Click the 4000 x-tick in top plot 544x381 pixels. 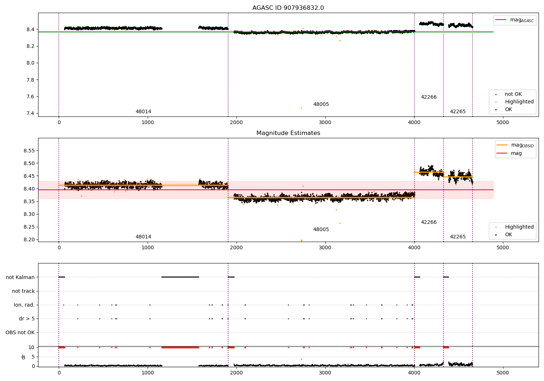tap(414, 122)
